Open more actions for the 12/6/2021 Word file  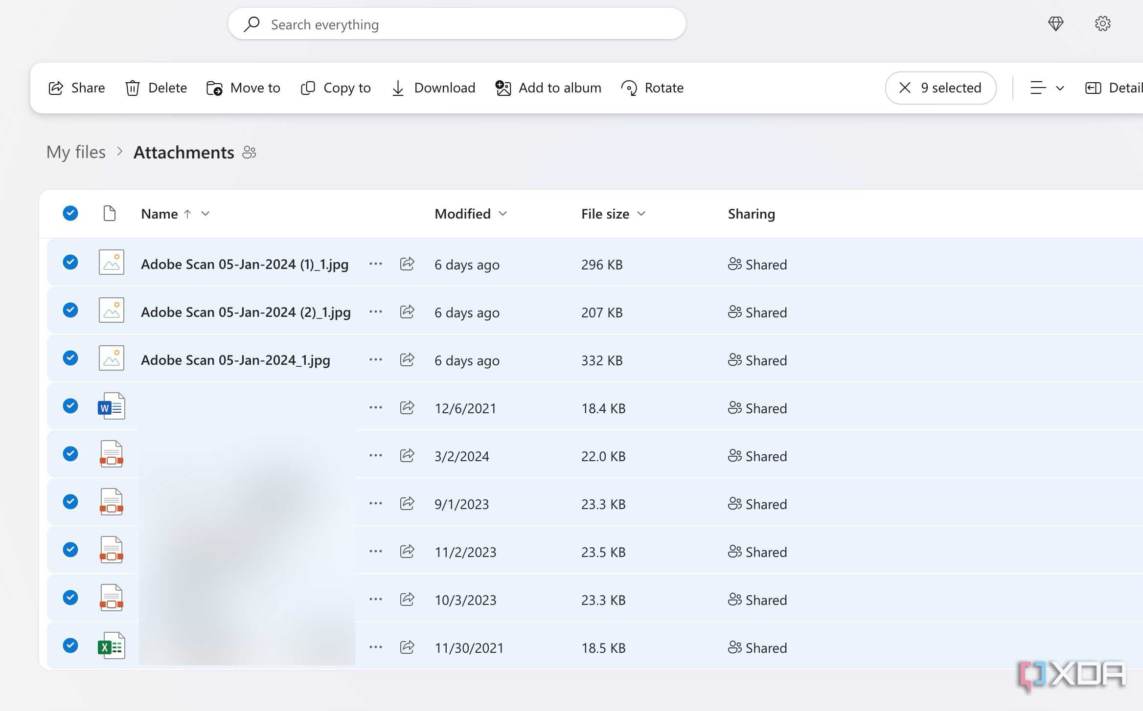375,408
